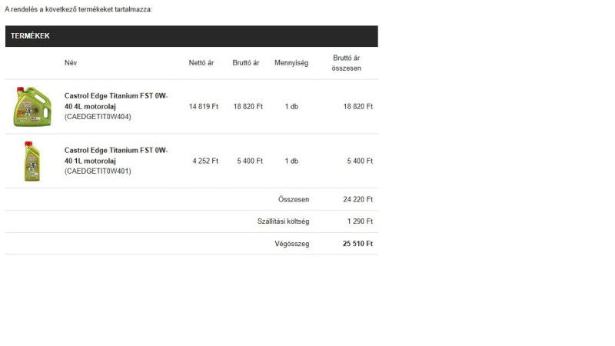Viewport: 615px width, 346px height.
Task: Select the product code (CAEDGETIT0W401)
Action: tap(98, 171)
